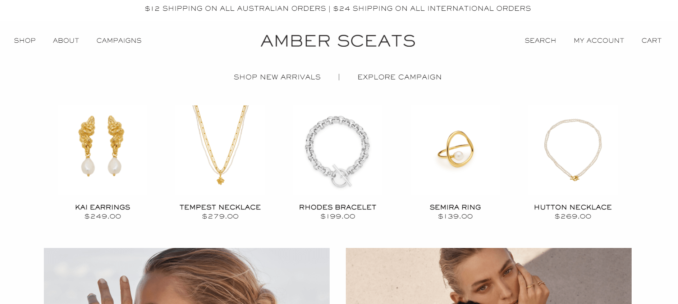View the Cart

coord(651,41)
